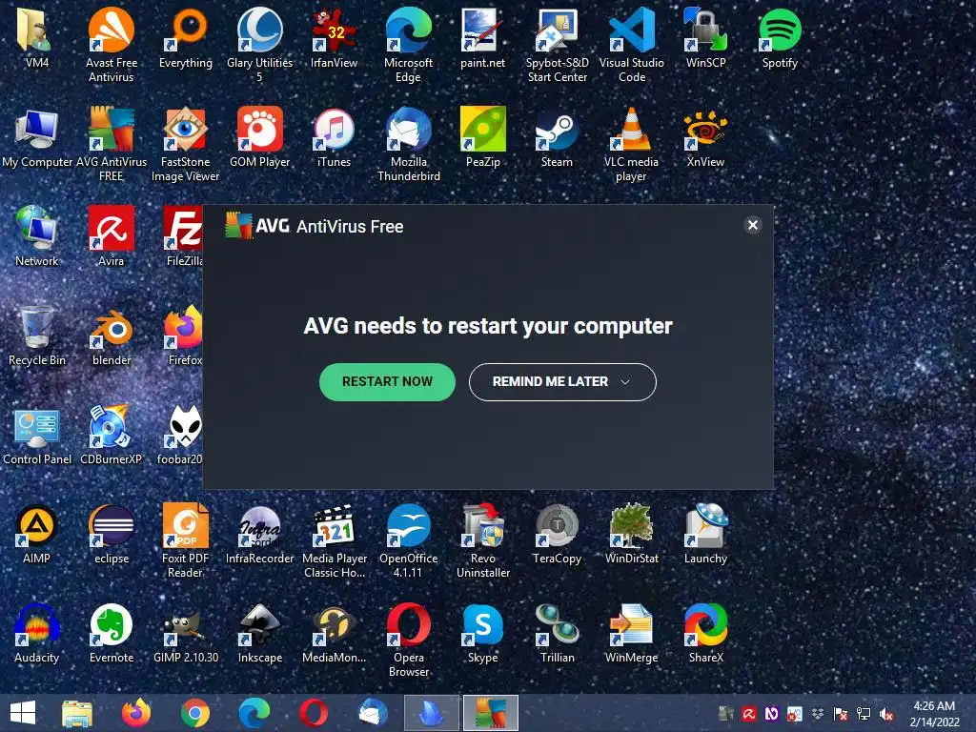Viewport: 976px width, 732px height.
Task: Select Microsoft Edge desktop shortcut
Action: coord(408,44)
